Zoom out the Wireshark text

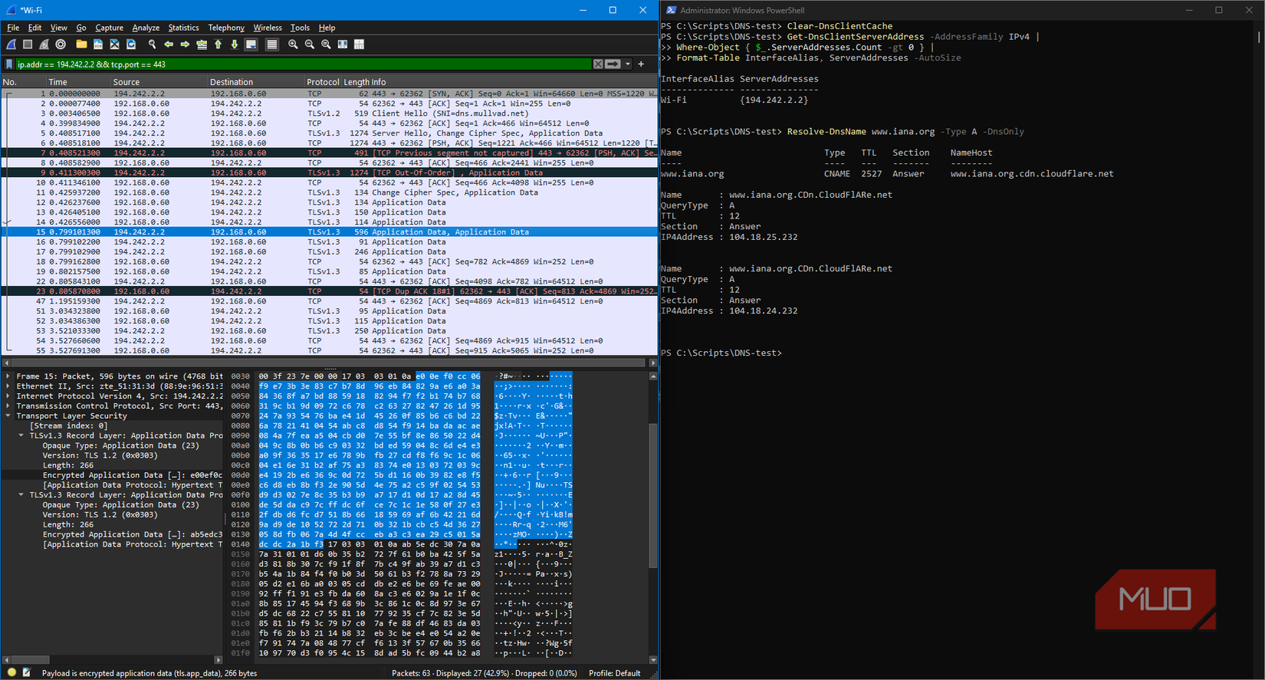[310, 44]
